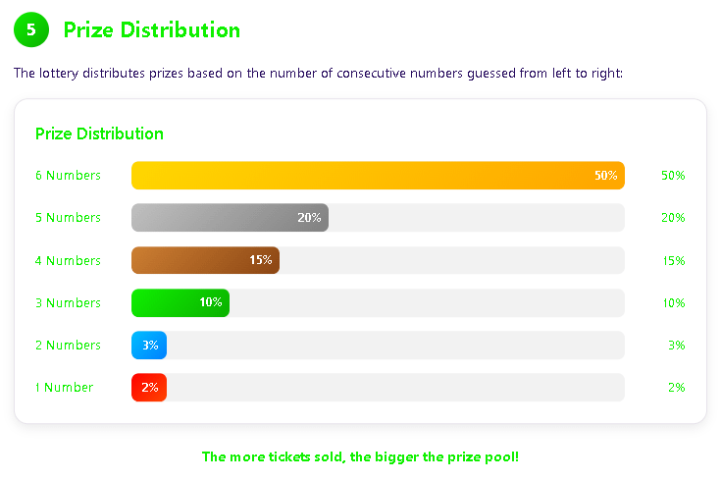Image resolution: width=721 pixels, height=481 pixels.
Task: Click the 50% value right of gold bar
Action: point(673,176)
